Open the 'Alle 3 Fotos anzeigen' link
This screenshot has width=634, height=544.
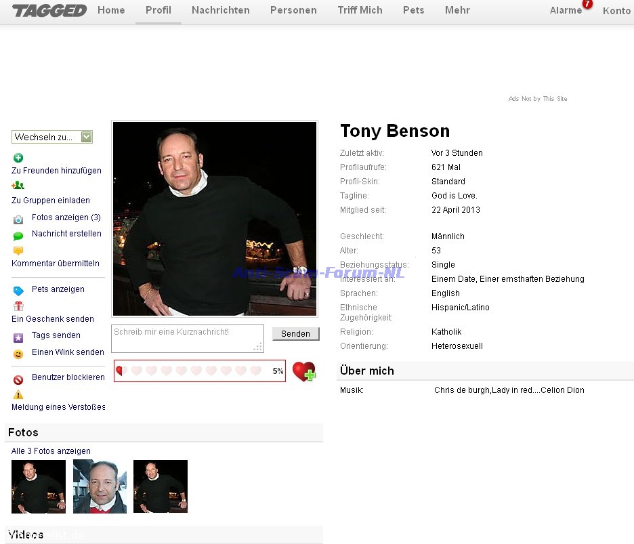click(51, 451)
